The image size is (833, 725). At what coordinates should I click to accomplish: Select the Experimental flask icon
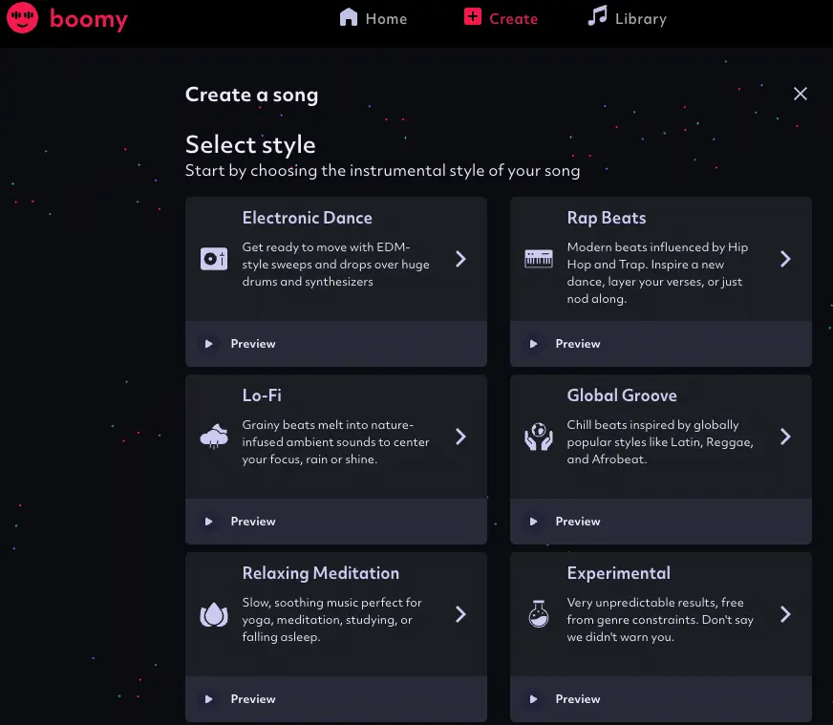539,614
